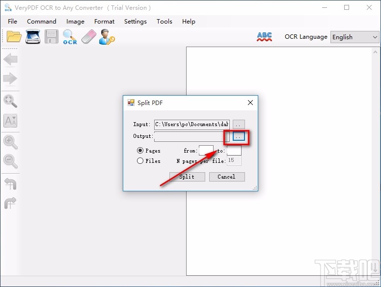Click scroll up arrow in text panel
The image size is (381, 287).
click(x=375, y=52)
